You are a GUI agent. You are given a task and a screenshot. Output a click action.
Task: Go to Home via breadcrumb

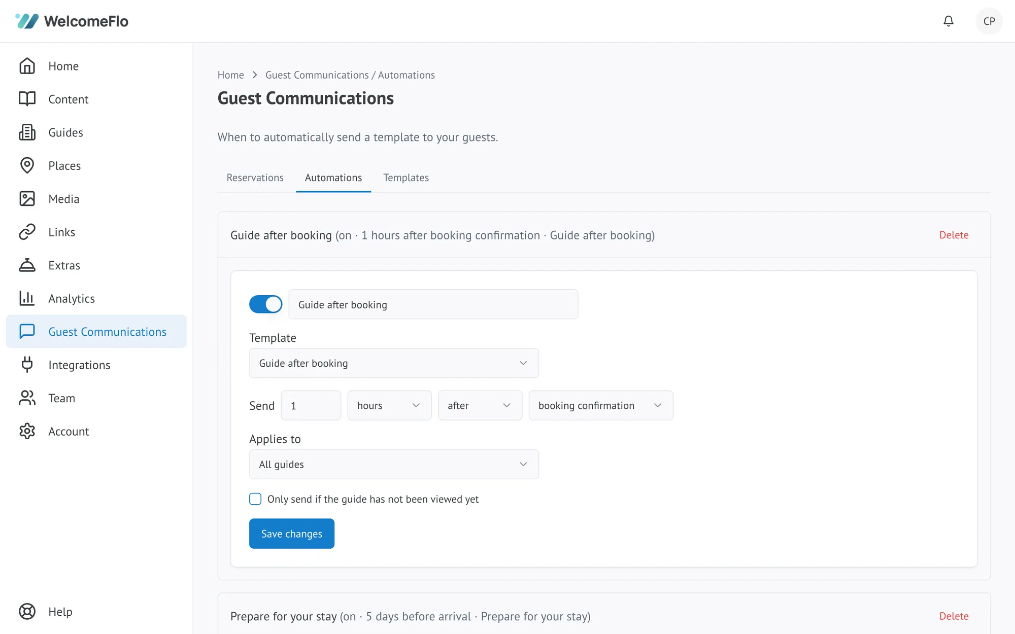click(230, 75)
